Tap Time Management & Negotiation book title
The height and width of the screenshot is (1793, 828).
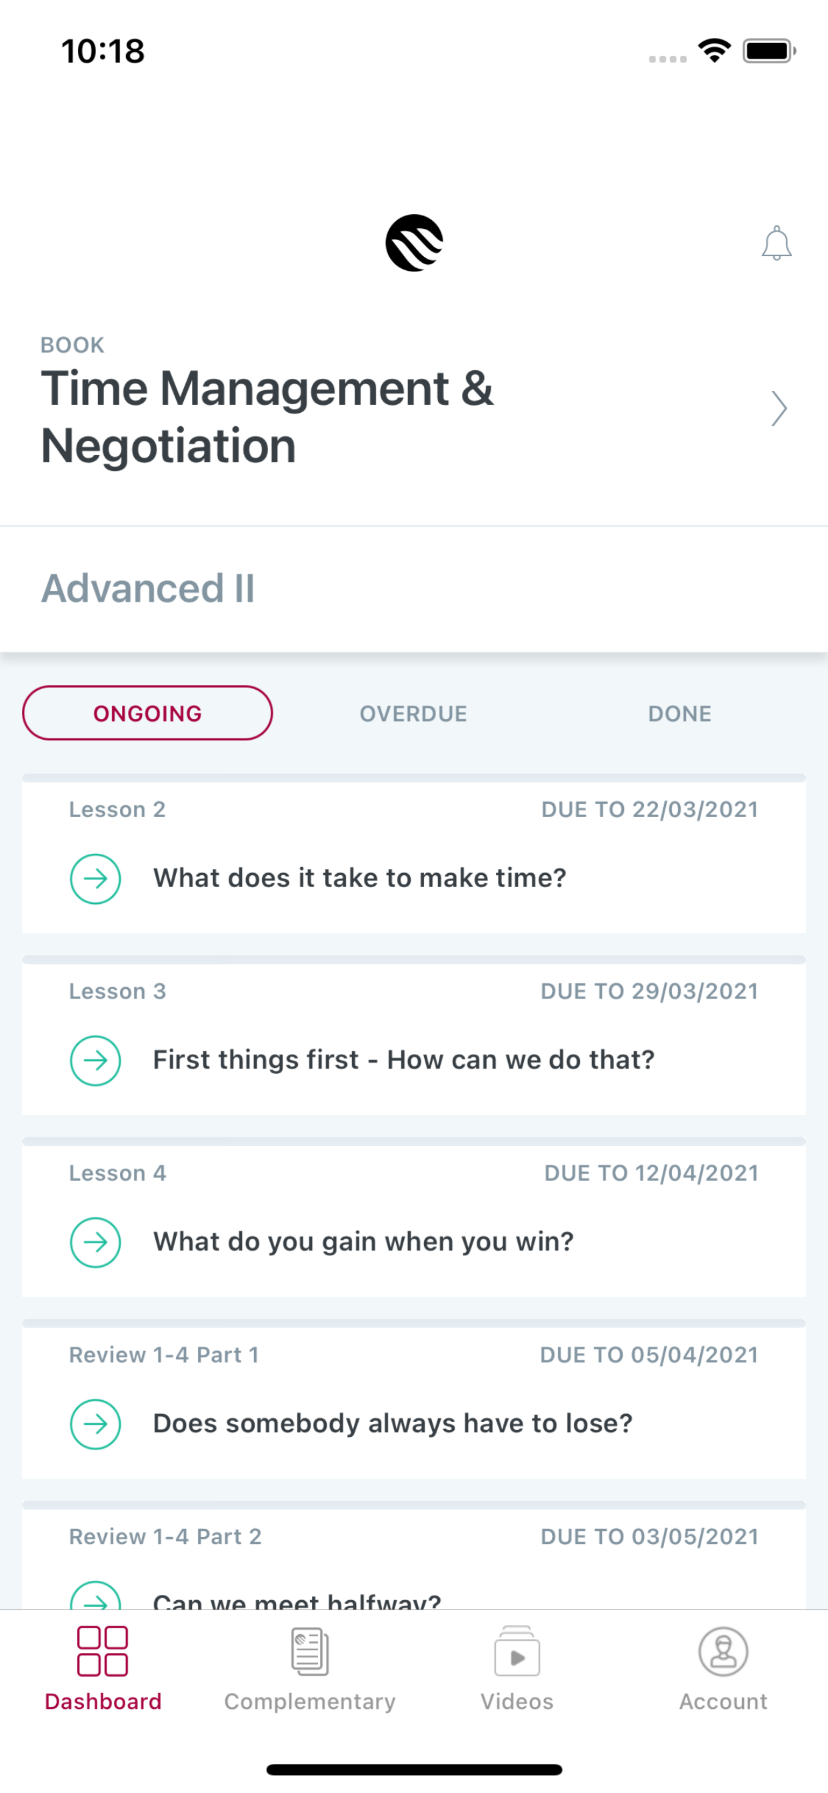coord(267,416)
